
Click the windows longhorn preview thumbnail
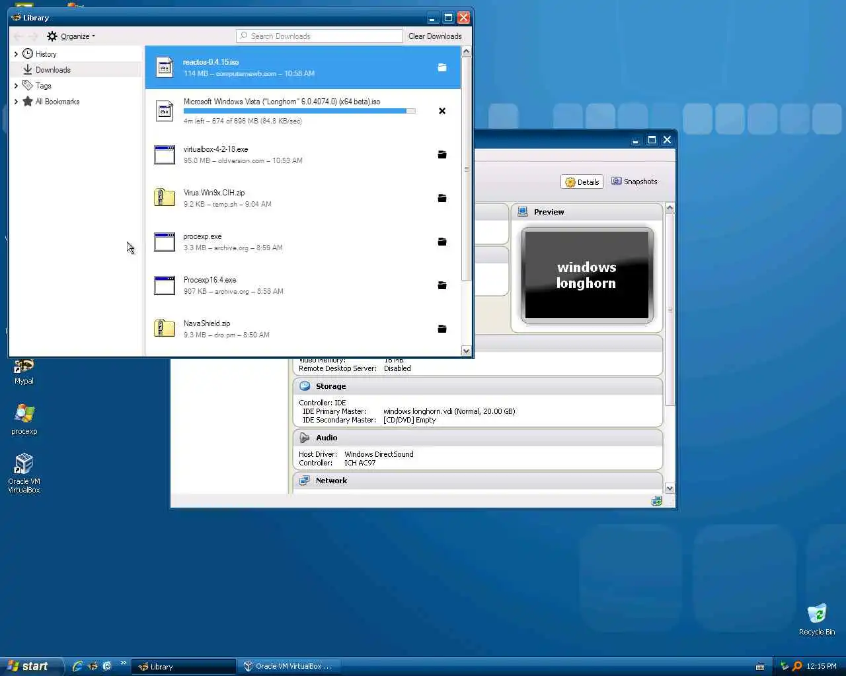click(587, 275)
